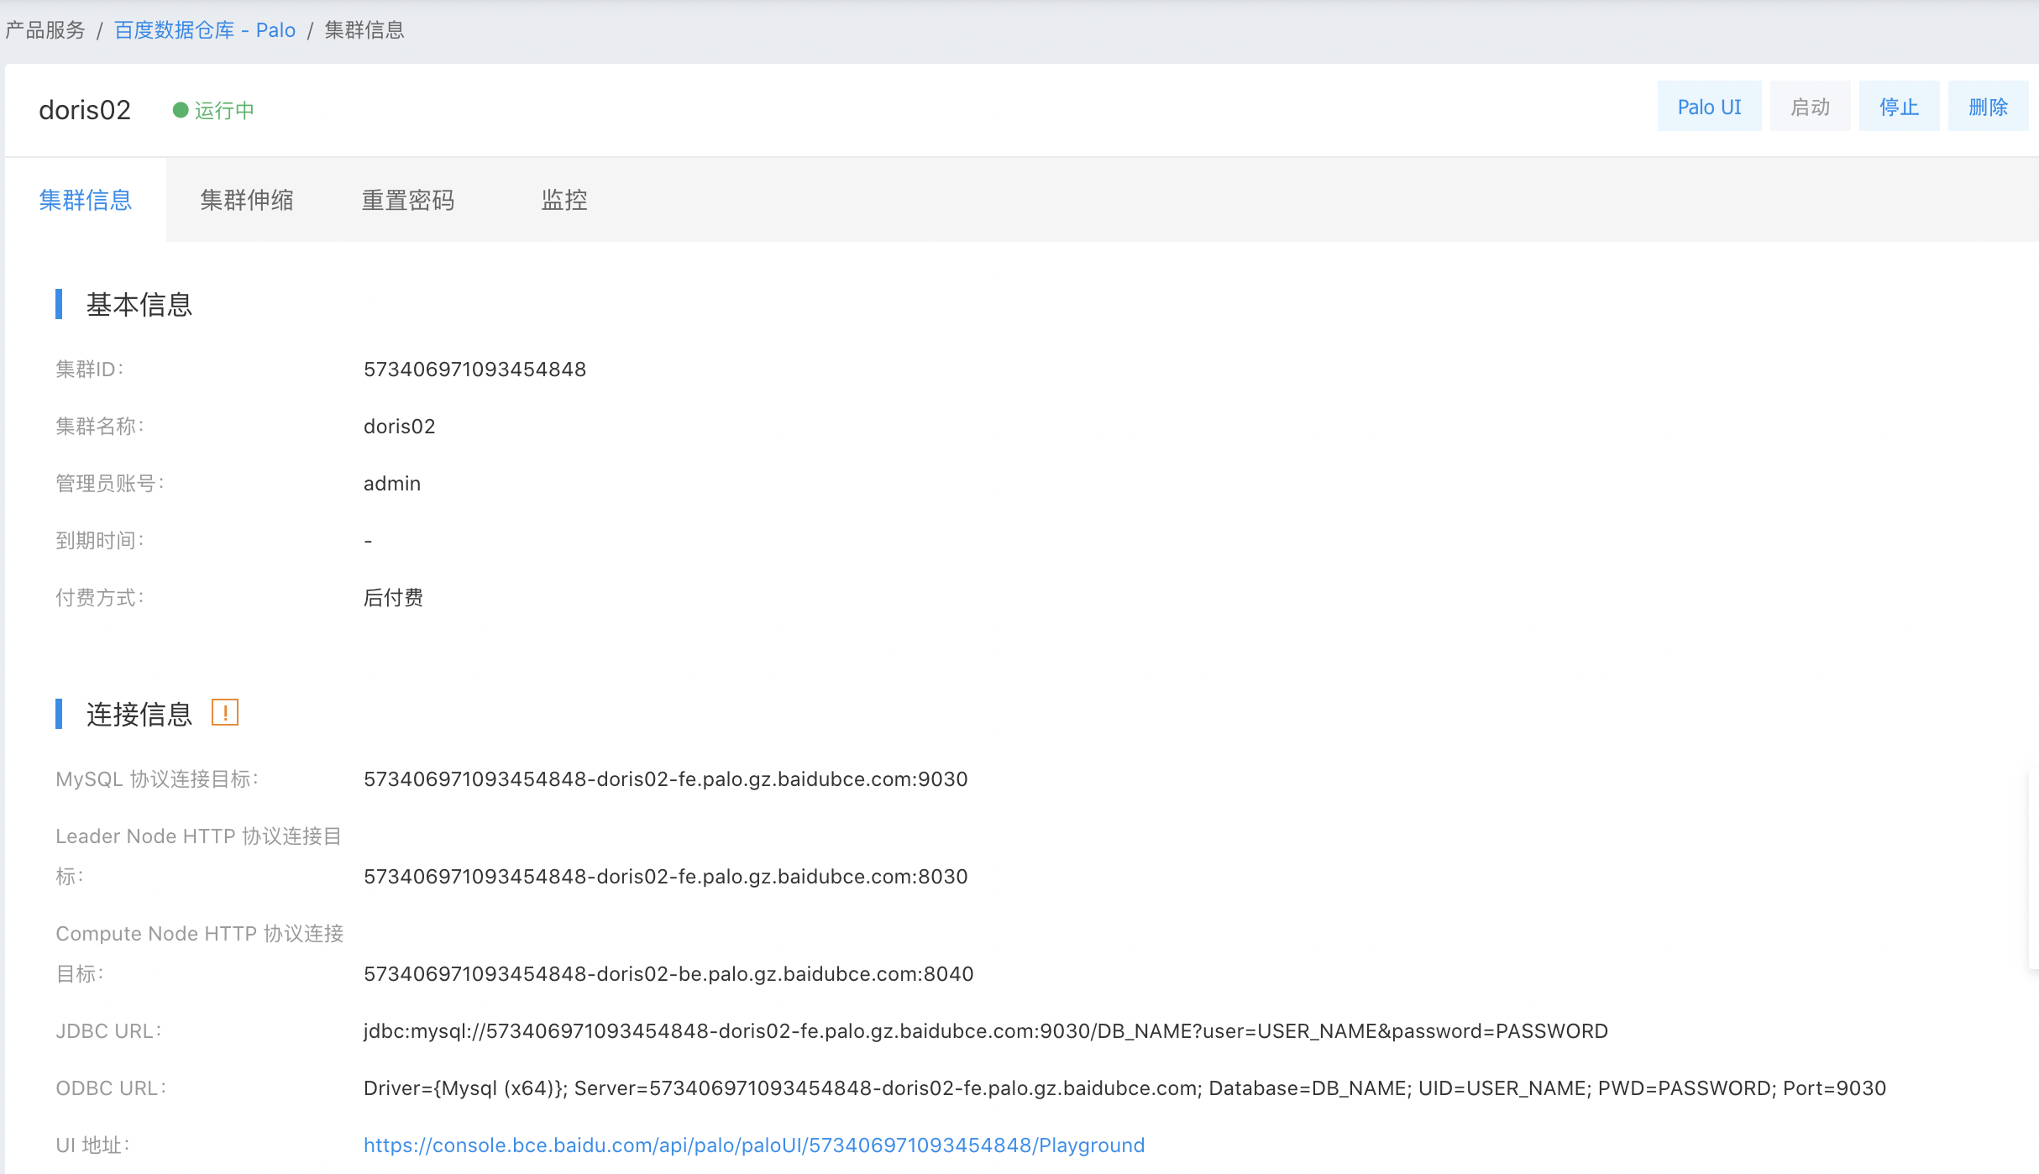
Task: Click the 连接信息 section heading
Action: [139, 714]
